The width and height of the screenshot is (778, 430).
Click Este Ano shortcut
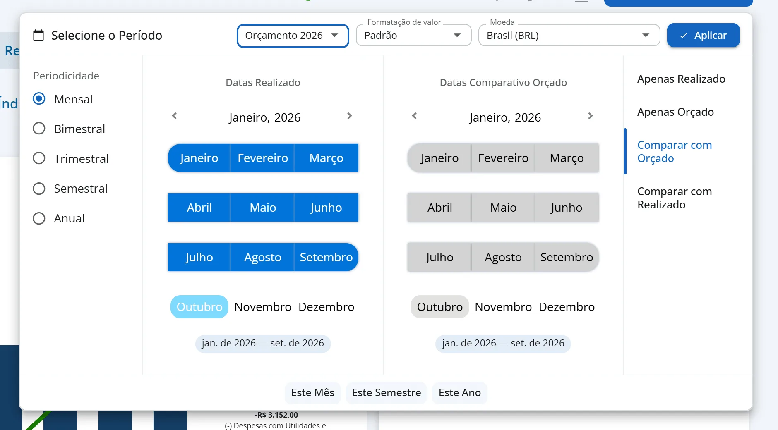(x=459, y=392)
